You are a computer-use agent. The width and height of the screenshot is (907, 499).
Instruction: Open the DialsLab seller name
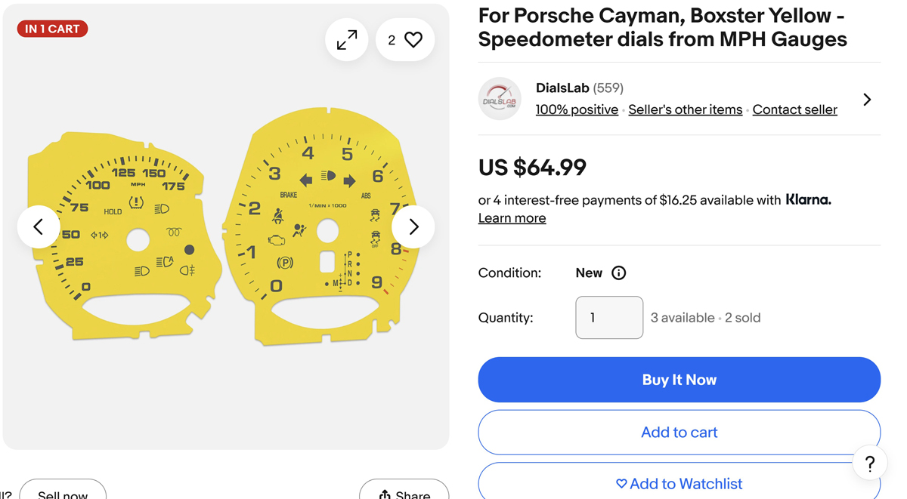(x=562, y=88)
